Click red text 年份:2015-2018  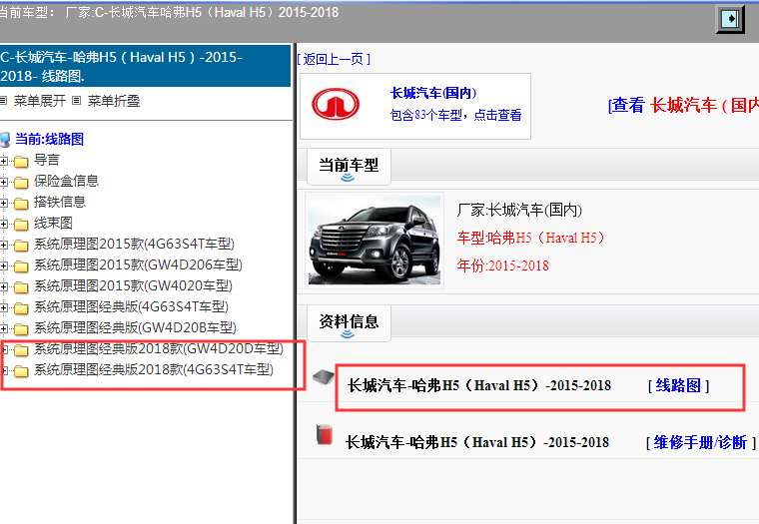point(503,265)
